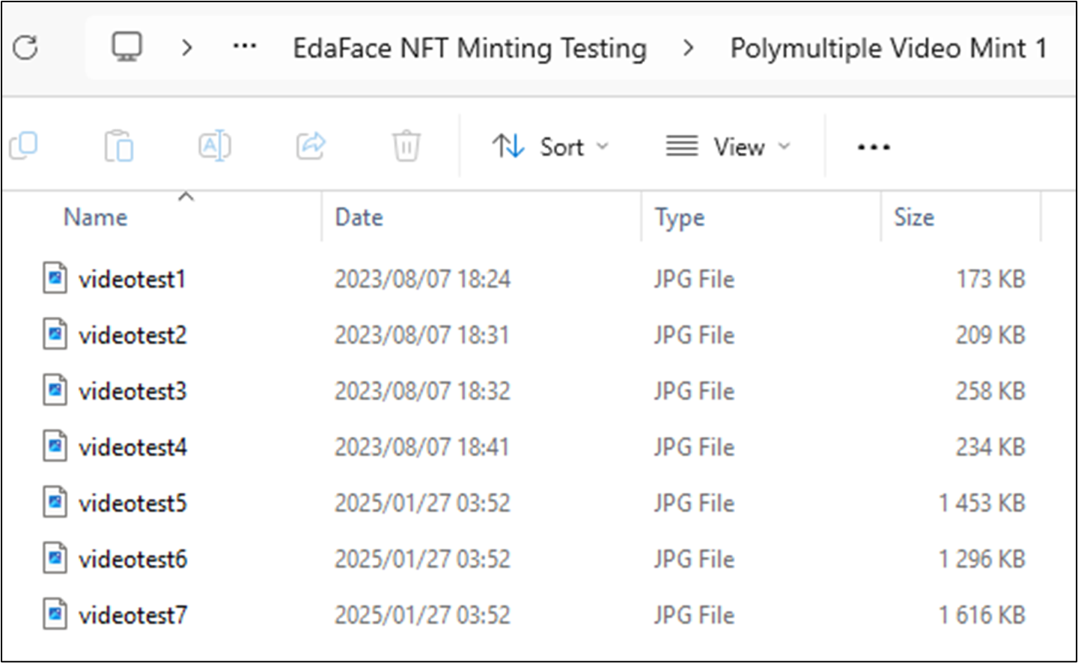Click the Size column header

(914, 217)
